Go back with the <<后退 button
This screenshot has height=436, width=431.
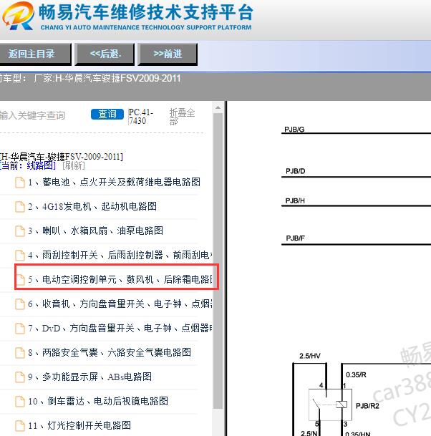click(x=105, y=54)
